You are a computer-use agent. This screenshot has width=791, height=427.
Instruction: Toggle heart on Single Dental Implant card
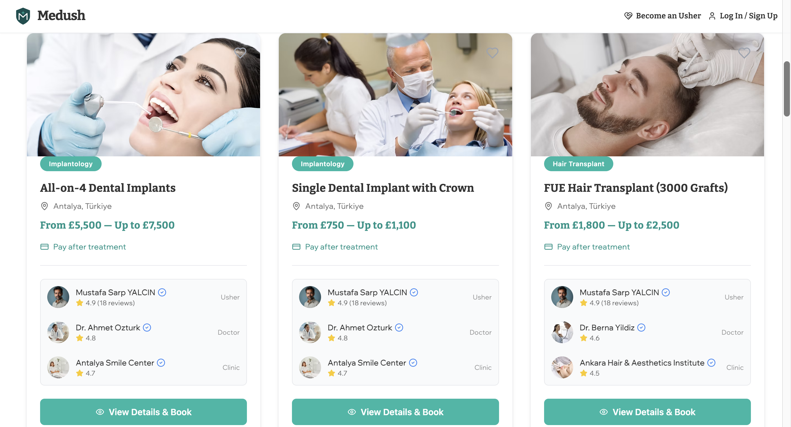[492, 53]
